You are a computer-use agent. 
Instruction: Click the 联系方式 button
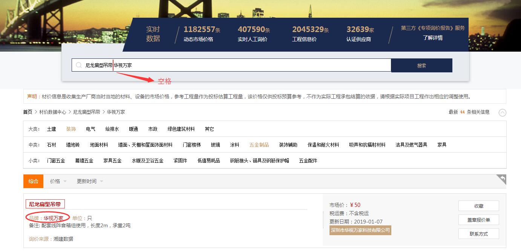pos(479,234)
